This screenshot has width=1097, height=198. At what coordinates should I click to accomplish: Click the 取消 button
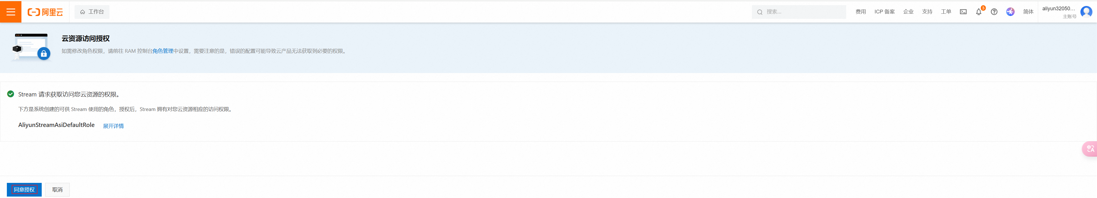(x=57, y=189)
